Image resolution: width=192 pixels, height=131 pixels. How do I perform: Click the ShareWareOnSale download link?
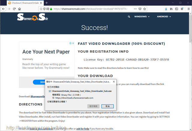click(x=38, y=96)
